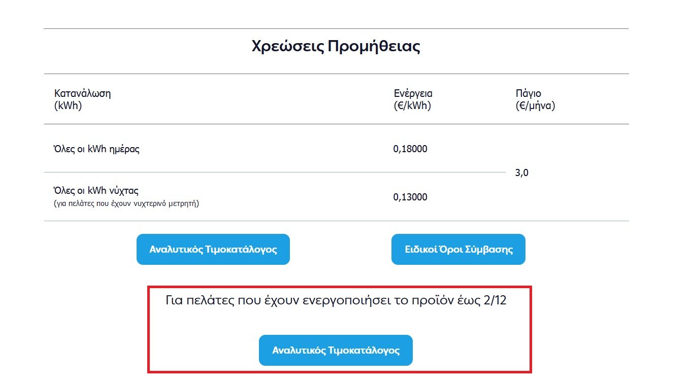Click the night energy price 0,13000

[x=410, y=197]
